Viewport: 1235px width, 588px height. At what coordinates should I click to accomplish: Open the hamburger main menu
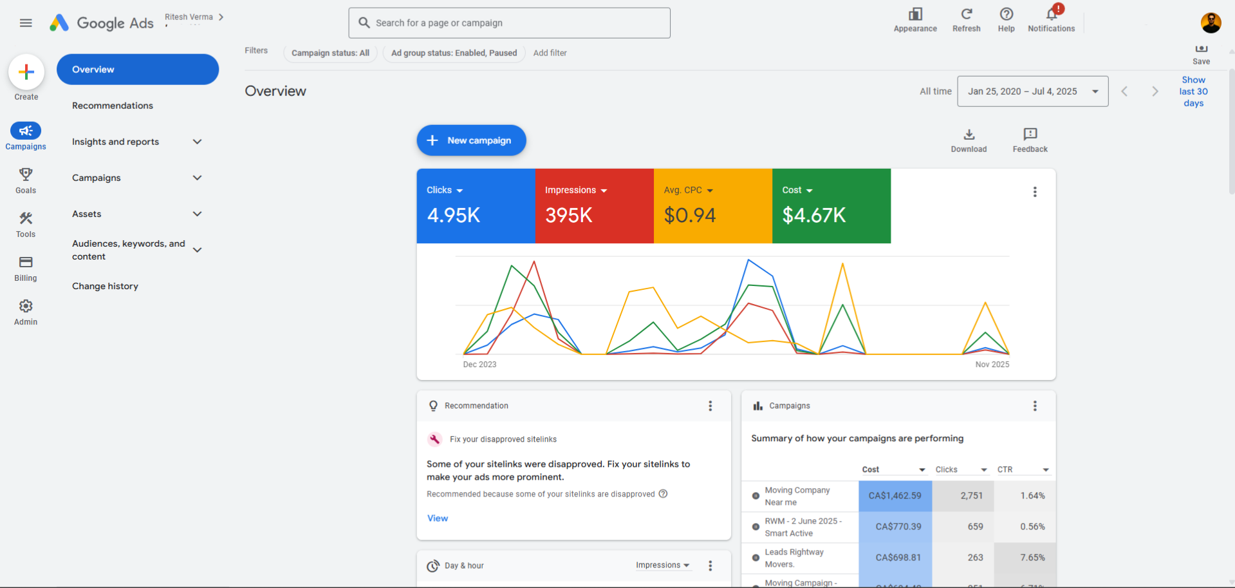point(26,23)
